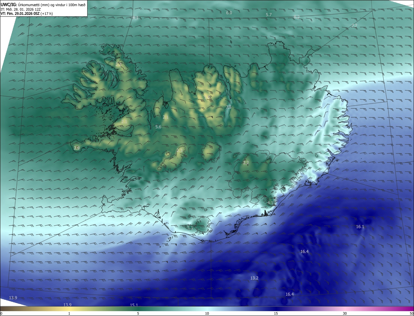Click the 50 tick label on the legend
Viewport: 414px width, 316px height.
click(411, 313)
